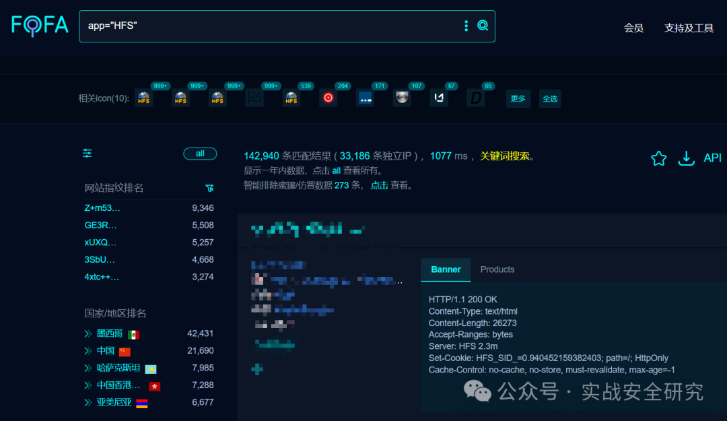This screenshot has width=727, height=421.
Task: Select the second HFS related icon
Action: (x=180, y=98)
